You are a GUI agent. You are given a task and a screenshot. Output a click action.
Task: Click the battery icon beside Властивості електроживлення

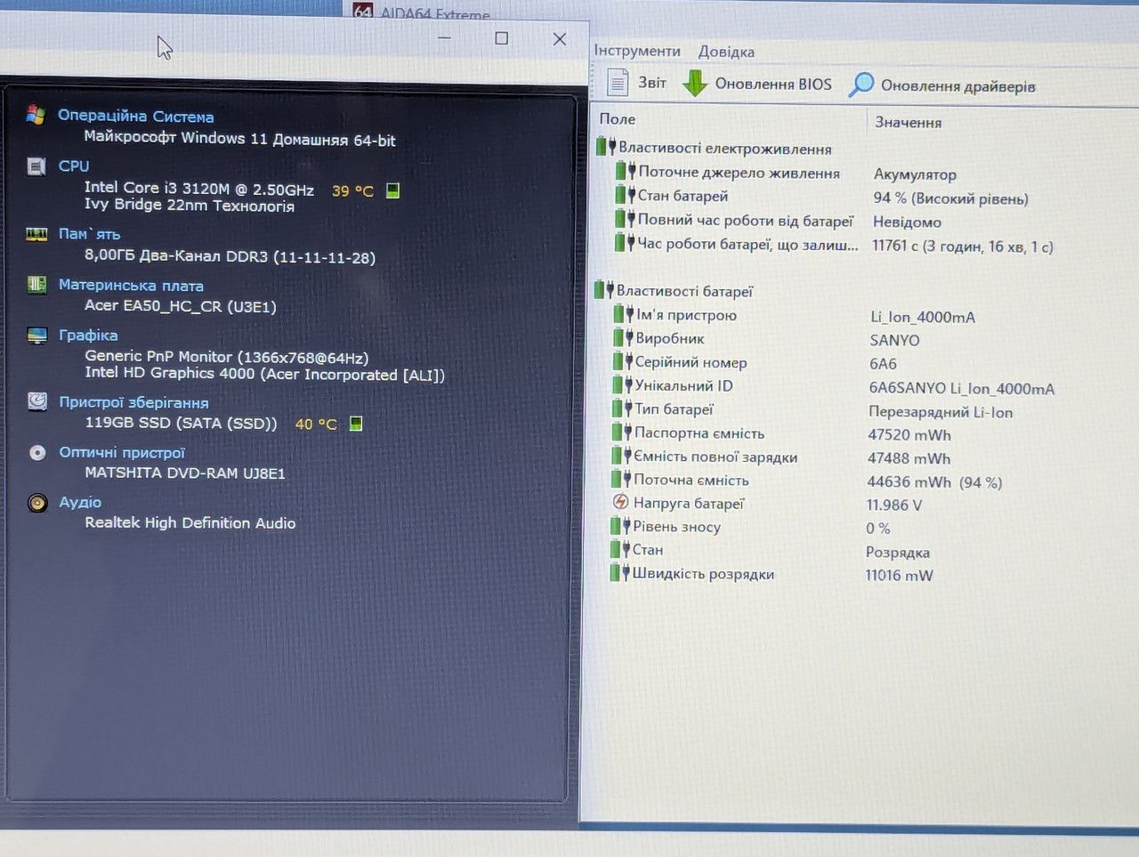click(x=606, y=147)
